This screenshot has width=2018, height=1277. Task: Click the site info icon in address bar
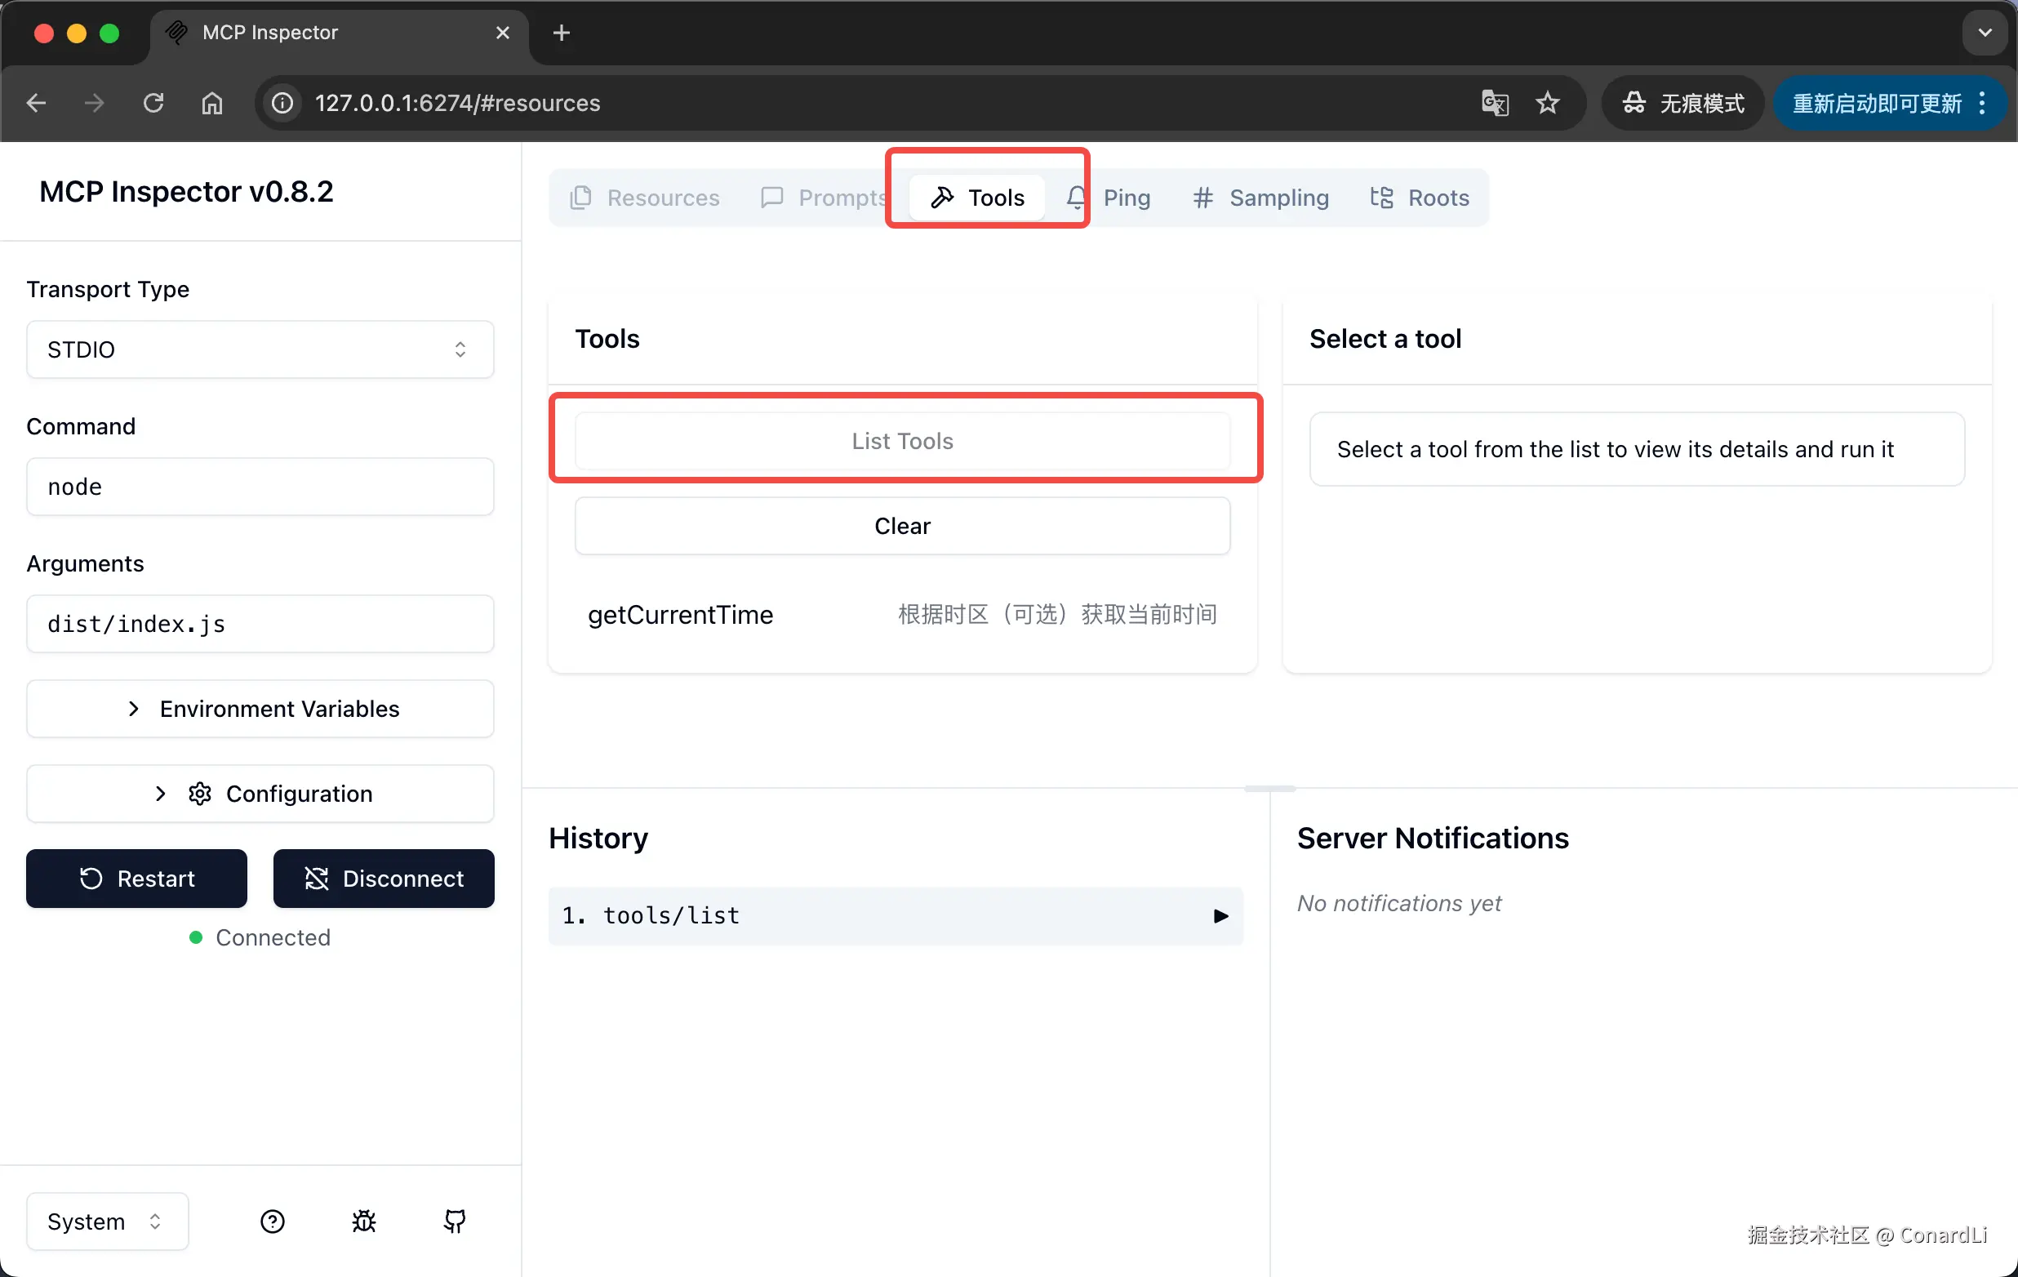(282, 103)
